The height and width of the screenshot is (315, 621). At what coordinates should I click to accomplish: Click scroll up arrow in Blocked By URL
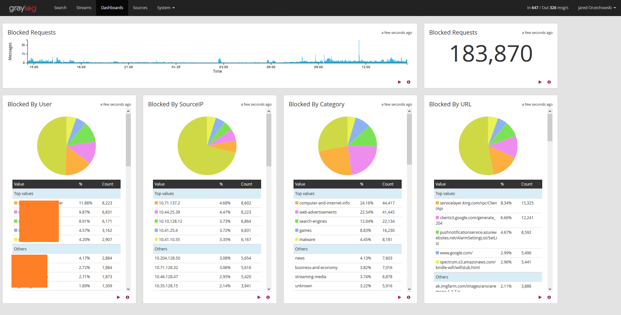(550, 112)
